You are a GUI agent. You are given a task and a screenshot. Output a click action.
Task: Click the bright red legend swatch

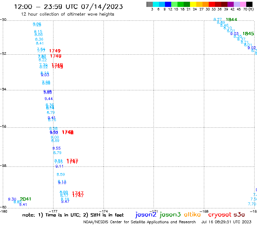tap(212, 4)
